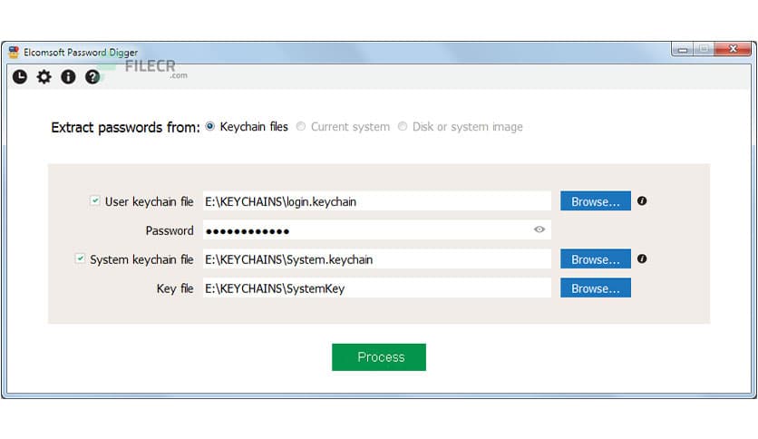
Task: Browse for the Key file
Action: 596,288
